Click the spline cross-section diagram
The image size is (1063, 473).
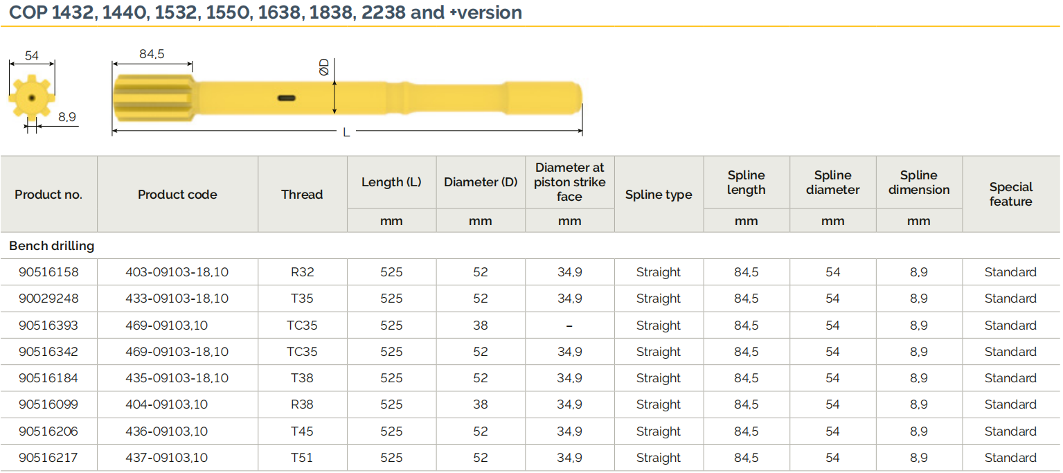point(31,99)
